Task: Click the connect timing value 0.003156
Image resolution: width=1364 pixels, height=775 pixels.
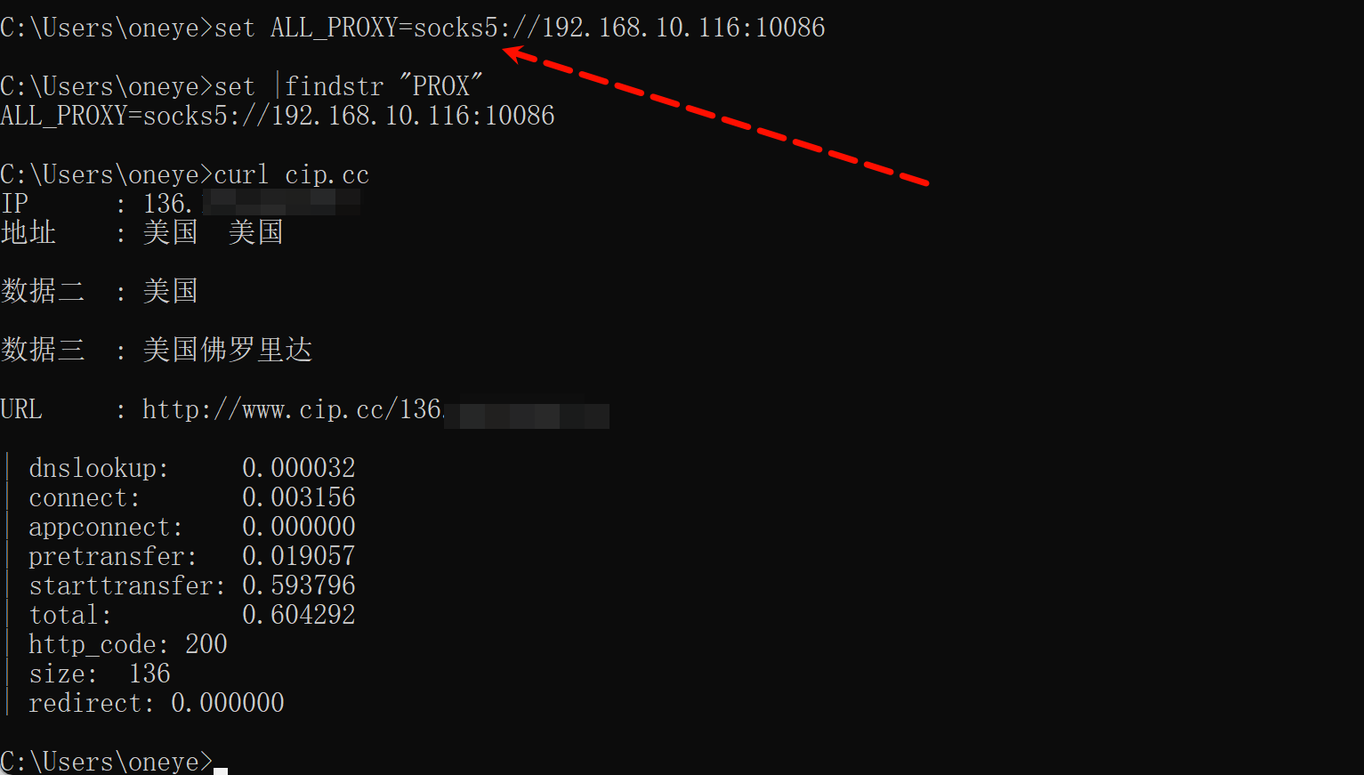Action: point(299,497)
